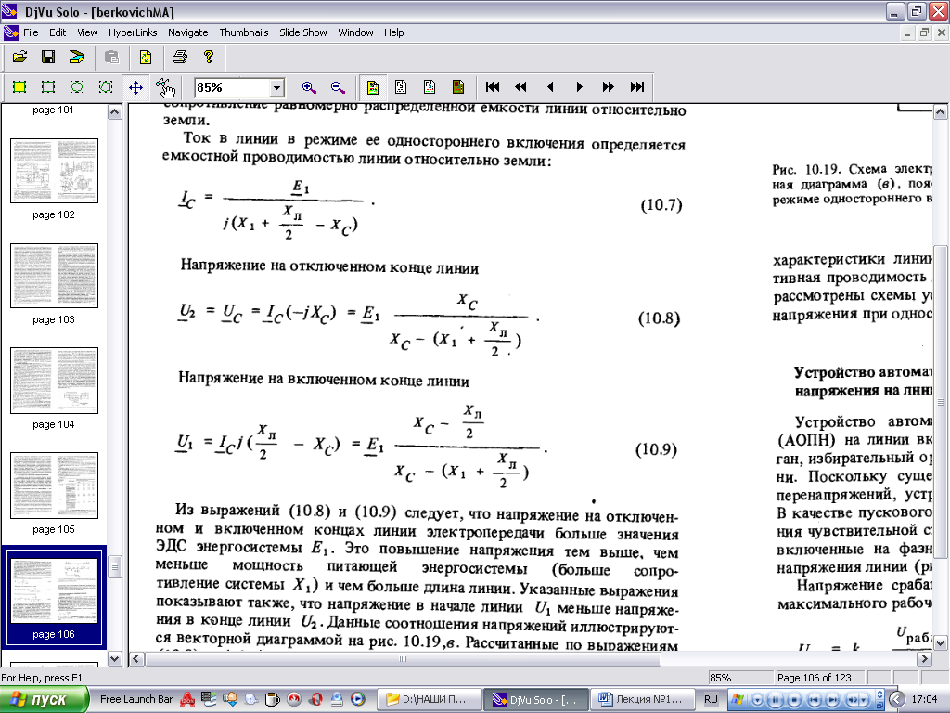
Task: Click the document horizontal scroll-right arrow
Action: 924,659
